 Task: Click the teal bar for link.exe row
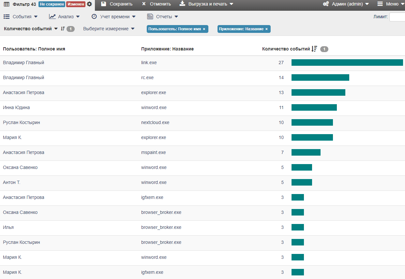[x=347, y=63]
